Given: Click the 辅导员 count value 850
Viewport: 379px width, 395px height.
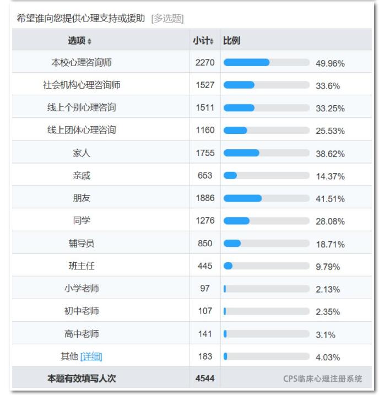Looking at the screenshot, I should pos(205,244).
